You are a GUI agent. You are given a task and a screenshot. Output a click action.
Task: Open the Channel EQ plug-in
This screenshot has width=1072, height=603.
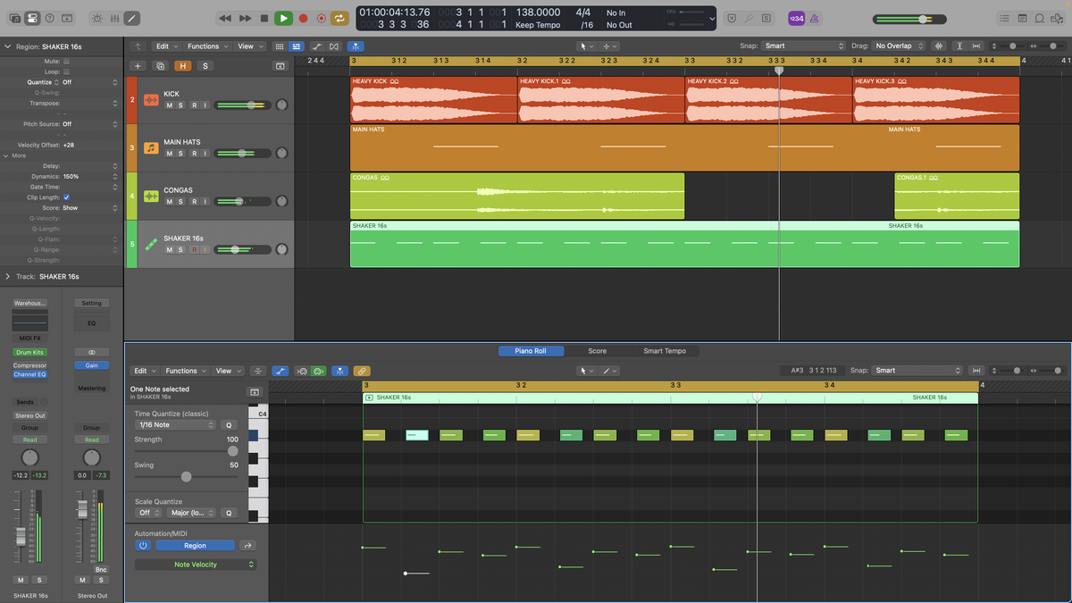click(x=30, y=374)
